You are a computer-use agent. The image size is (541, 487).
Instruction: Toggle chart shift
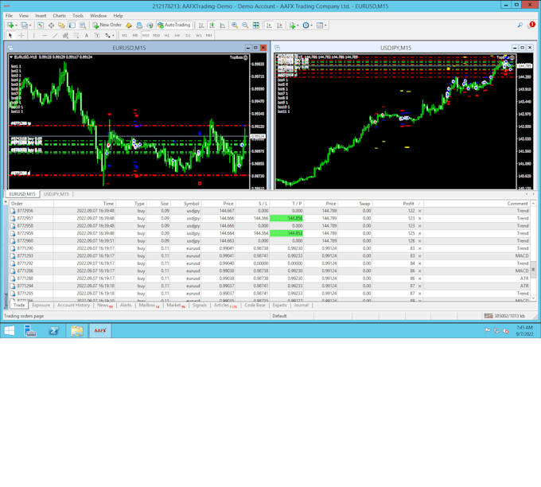(279, 25)
